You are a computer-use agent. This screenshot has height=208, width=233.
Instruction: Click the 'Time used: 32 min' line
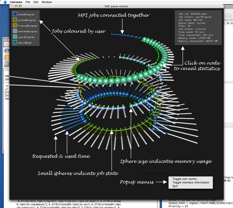[x=191, y=32]
